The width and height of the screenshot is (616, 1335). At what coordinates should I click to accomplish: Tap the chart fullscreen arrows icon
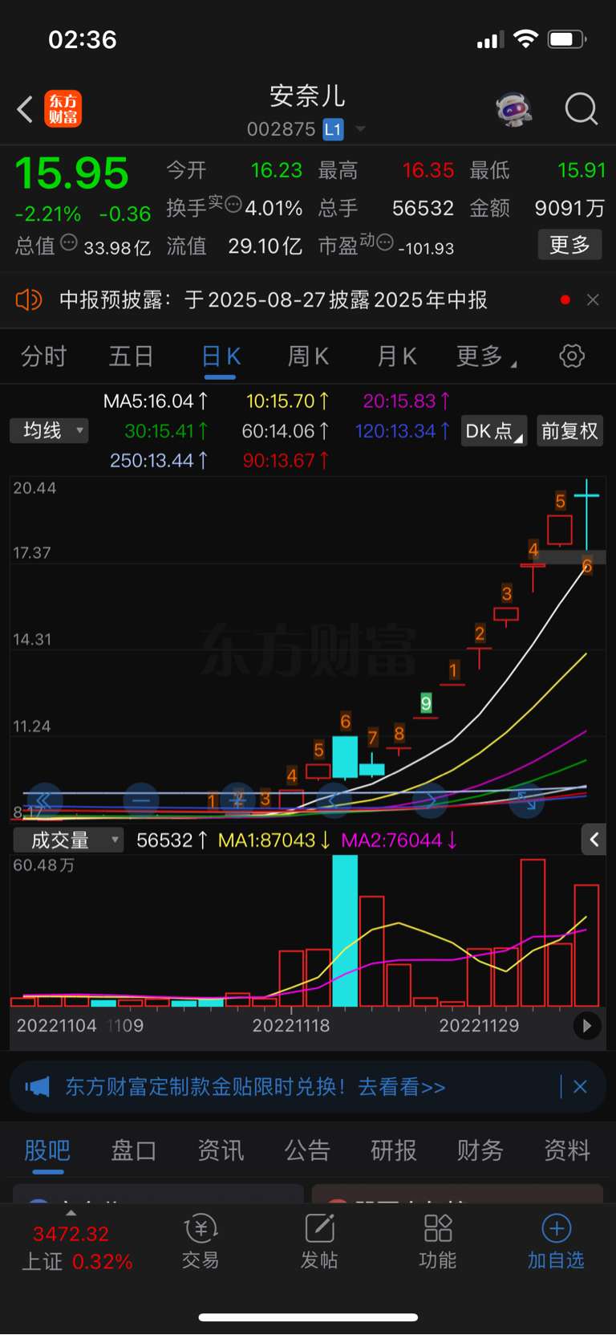point(526,800)
